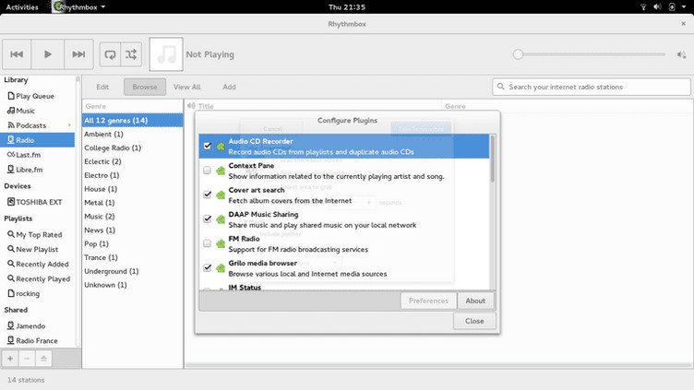Click the add playlist plus button
The height and width of the screenshot is (390, 694).
10,358
